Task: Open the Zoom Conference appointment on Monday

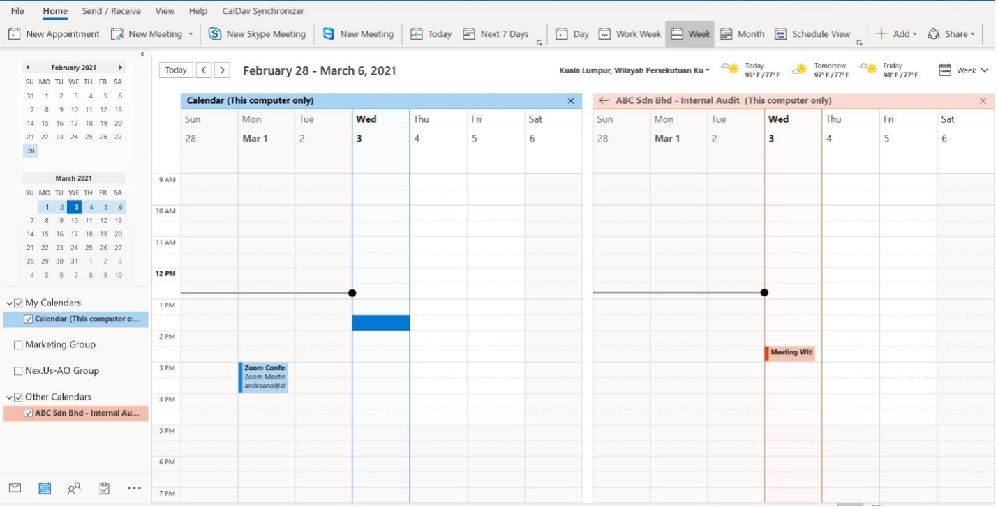Action: click(x=264, y=377)
